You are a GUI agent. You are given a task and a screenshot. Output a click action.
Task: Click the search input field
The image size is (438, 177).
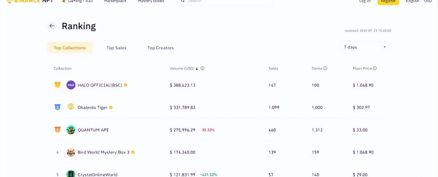click(228, 1)
